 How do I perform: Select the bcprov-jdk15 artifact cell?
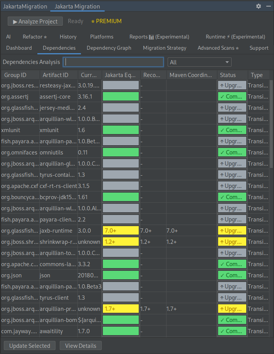(59, 197)
